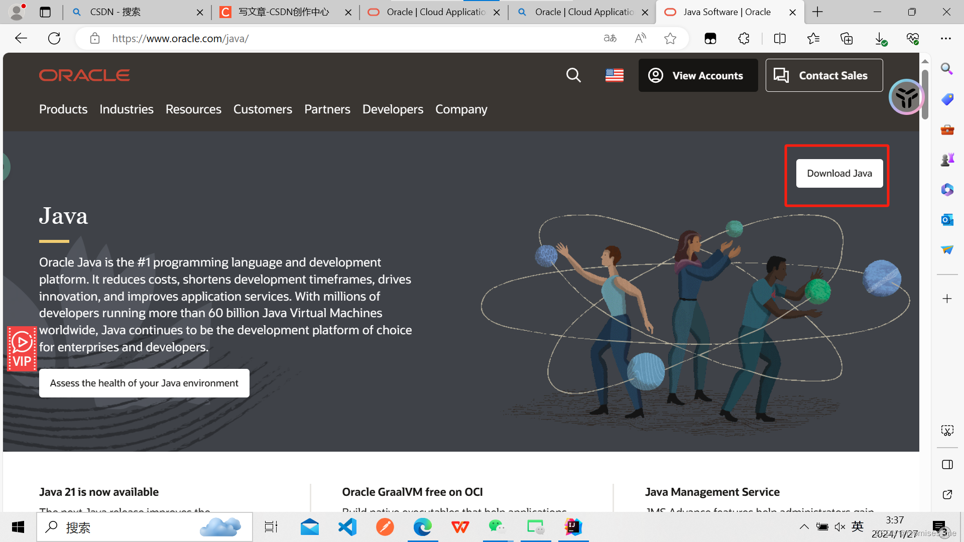The image size is (964, 542).
Task: Click the browser refresh icon
Action: (54, 39)
